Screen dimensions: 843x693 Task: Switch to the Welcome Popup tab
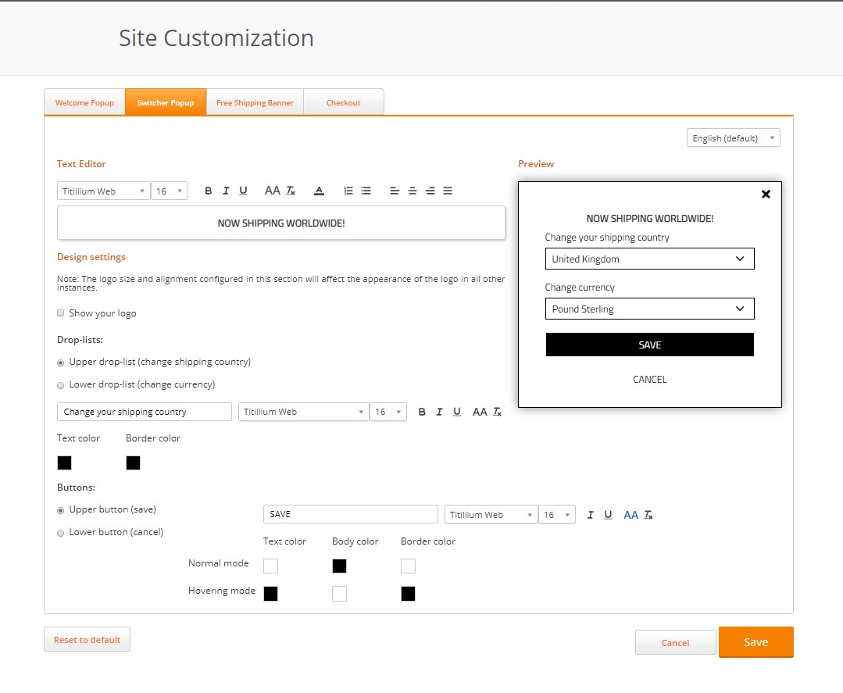(84, 102)
